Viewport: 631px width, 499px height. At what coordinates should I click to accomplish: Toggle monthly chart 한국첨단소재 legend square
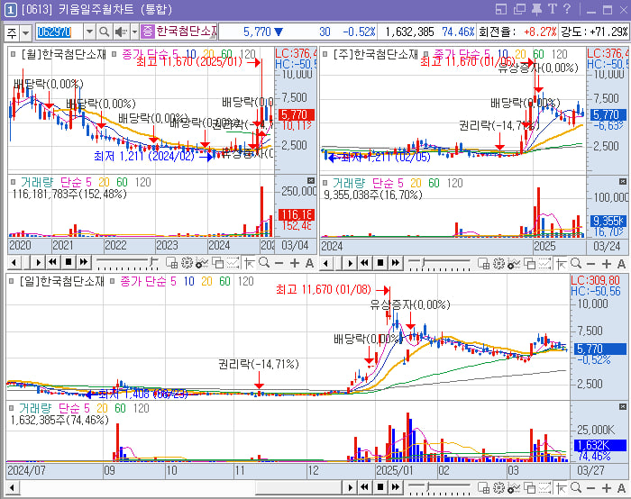pyautogui.click(x=14, y=54)
